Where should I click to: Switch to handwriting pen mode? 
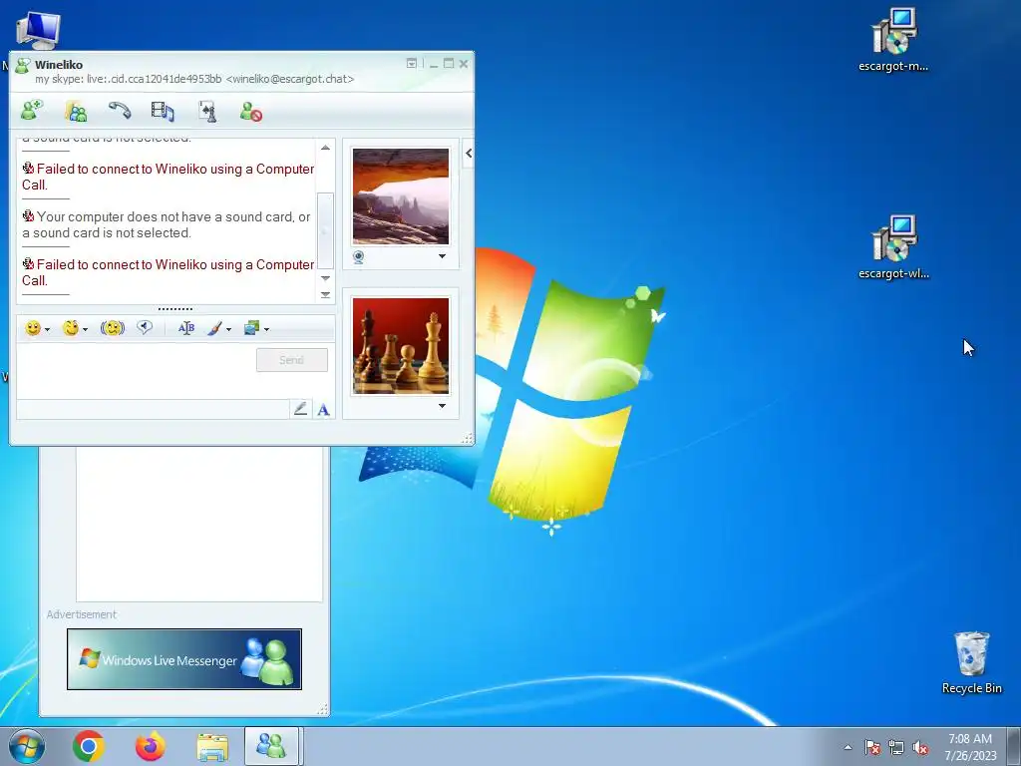tap(300, 409)
